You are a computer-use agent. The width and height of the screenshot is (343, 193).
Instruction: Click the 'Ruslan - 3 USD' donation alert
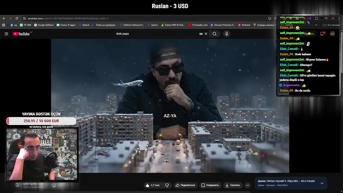pyautogui.click(x=170, y=6)
